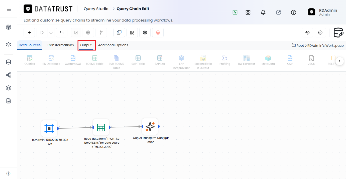This screenshot has width=346, height=179.
Task: Click the target icon in the left sidebar
Action: pyautogui.click(x=9, y=27)
